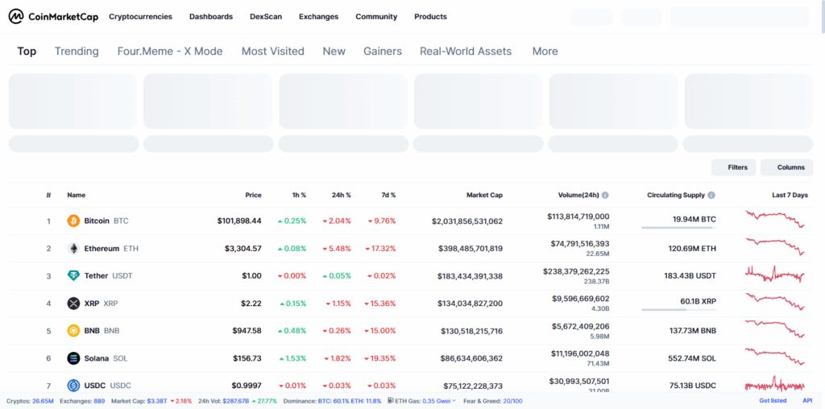
Task: Switch to the Gainers tab
Action: pyautogui.click(x=383, y=51)
